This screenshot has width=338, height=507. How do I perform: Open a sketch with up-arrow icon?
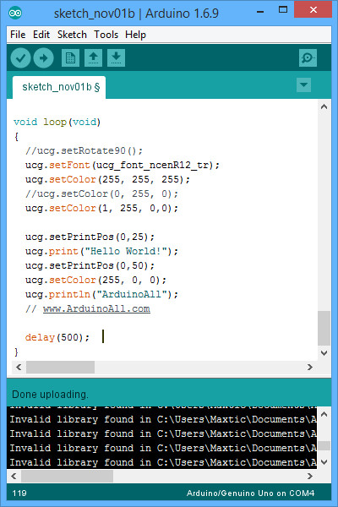click(x=94, y=58)
